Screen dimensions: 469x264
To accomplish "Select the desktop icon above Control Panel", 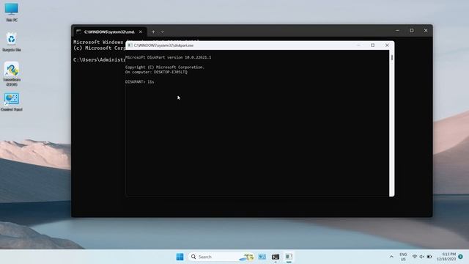I will click(12, 73).
